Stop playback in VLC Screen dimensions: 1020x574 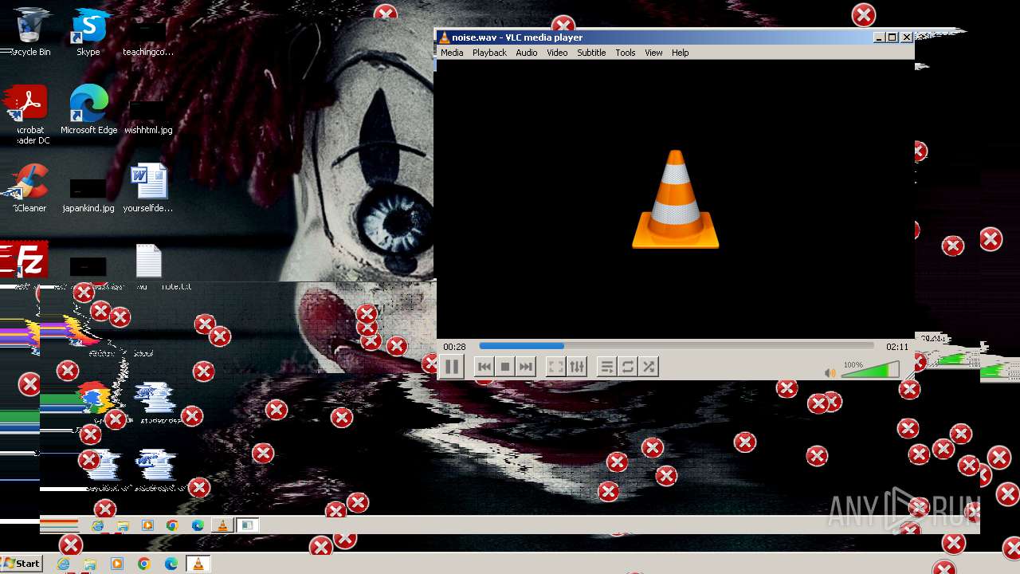[505, 367]
